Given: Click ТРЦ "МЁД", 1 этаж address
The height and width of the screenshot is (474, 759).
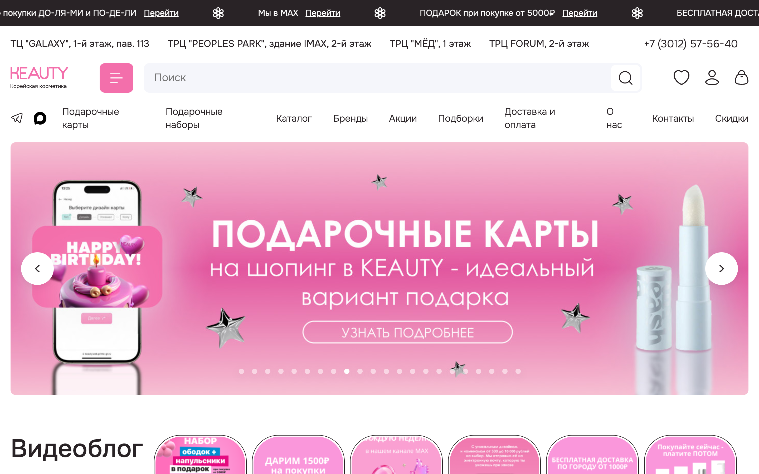Looking at the screenshot, I should coord(430,43).
